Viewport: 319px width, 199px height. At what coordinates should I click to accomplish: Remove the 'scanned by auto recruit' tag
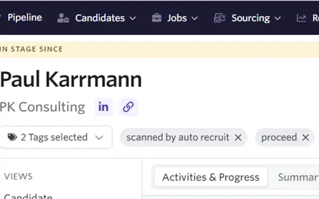pos(238,138)
